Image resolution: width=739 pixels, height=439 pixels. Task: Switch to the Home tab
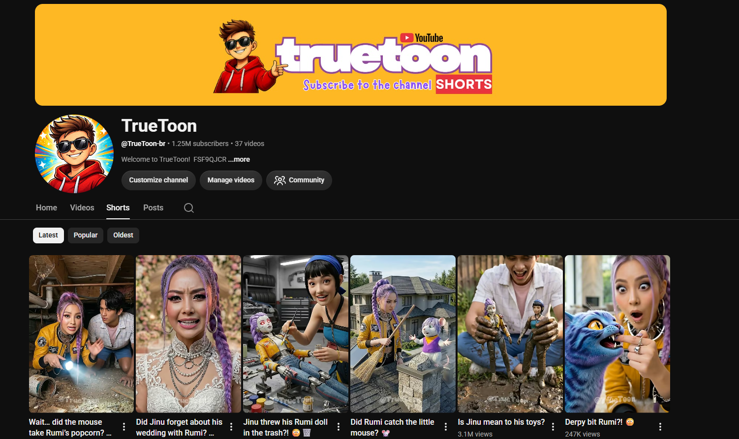pos(46,208)
